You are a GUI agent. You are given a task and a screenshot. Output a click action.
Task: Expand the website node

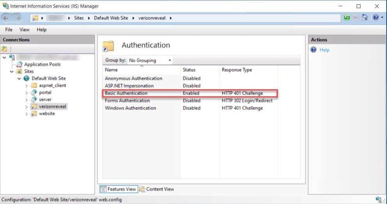point(27,114)
